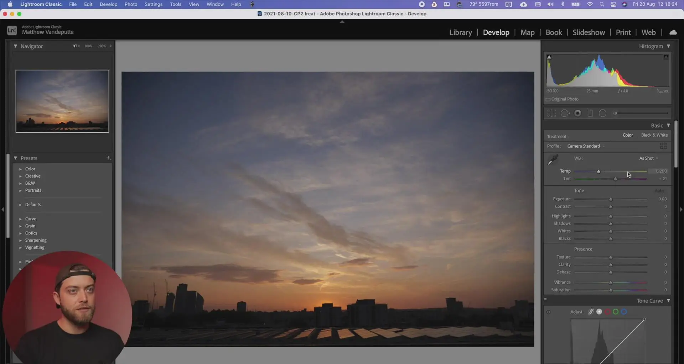Switch to the Library module
This screenshot has height=364, width=684.
click(460, 32)
